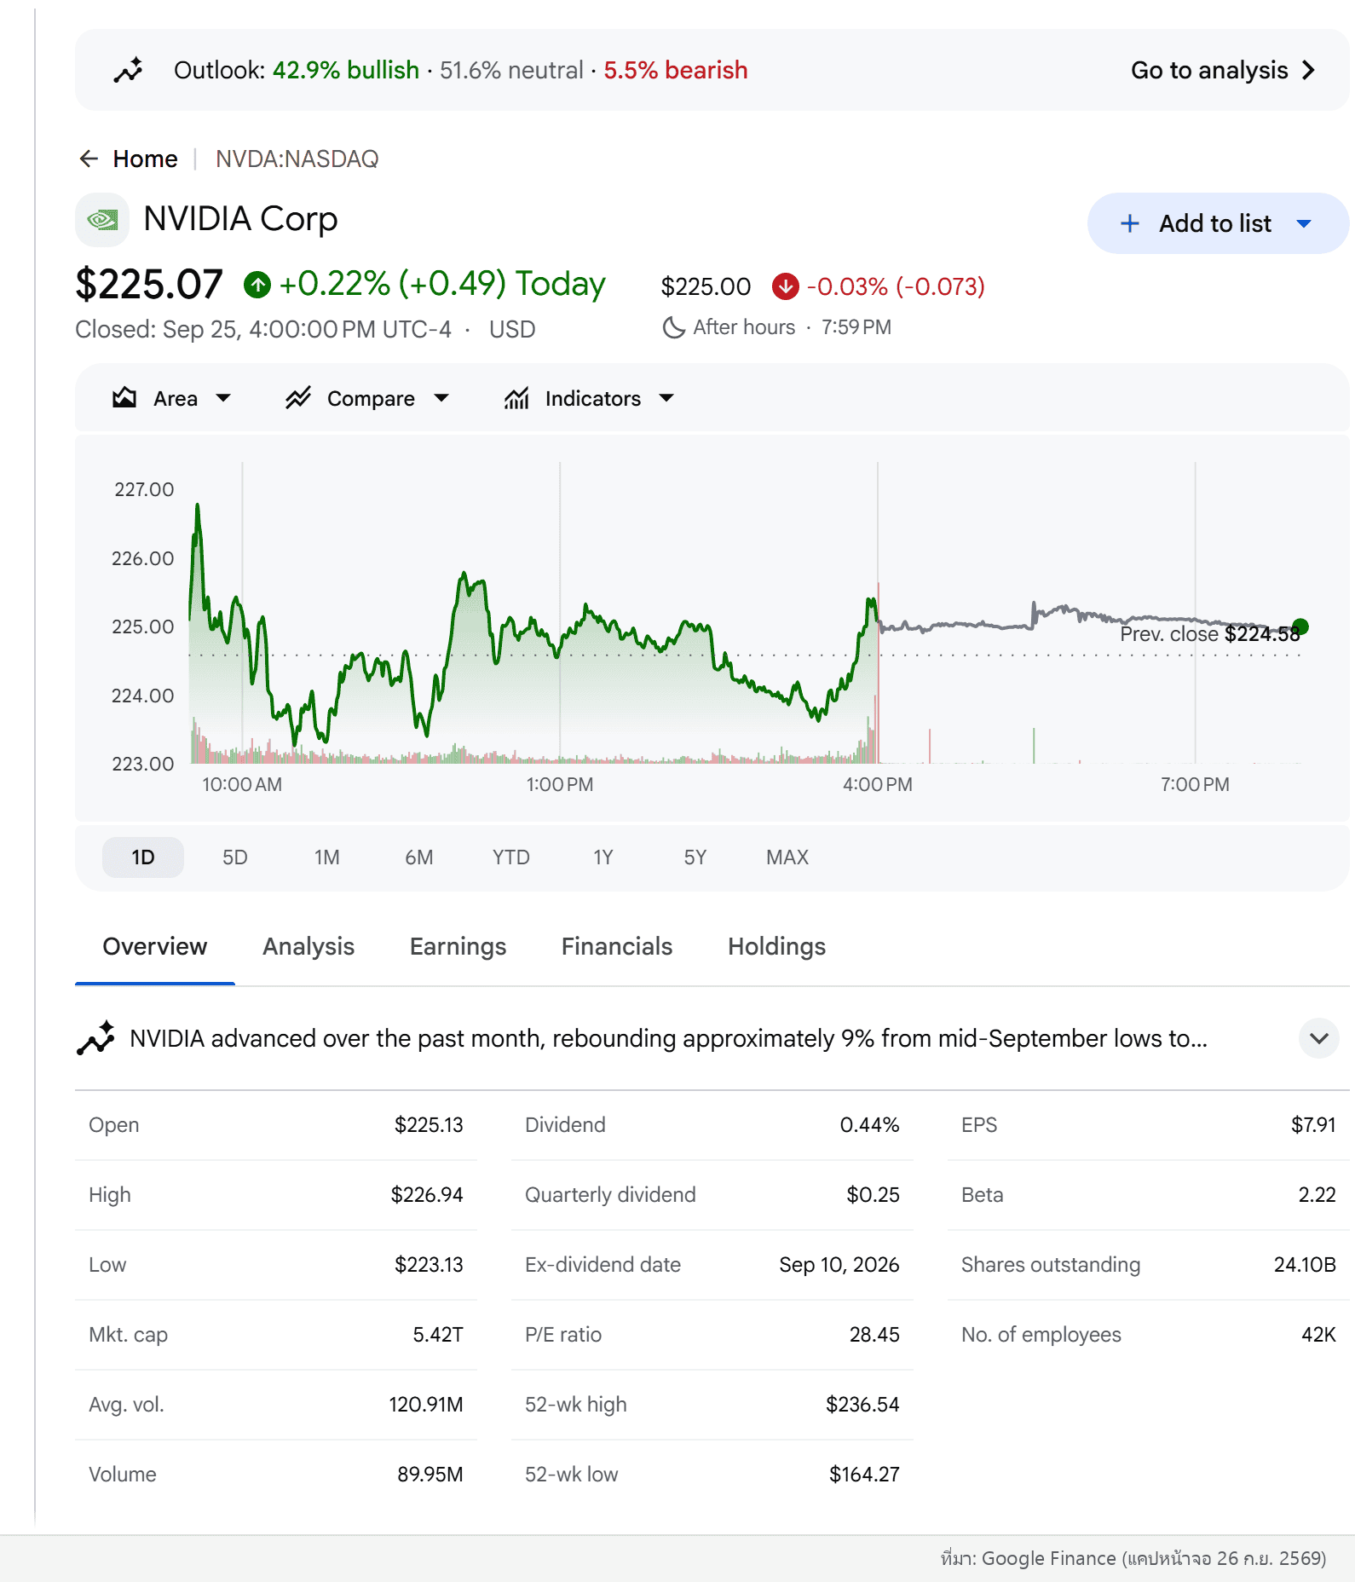The image size is (1355, 1582).
Task: Click the Prev. close $224.58 label
Action: tap(1210, 634)
